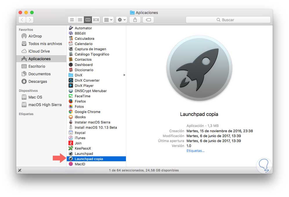The width and height of the screenshot is (289, 197).
Task: Select the KeePassX app icon
Action: (71, 148)
